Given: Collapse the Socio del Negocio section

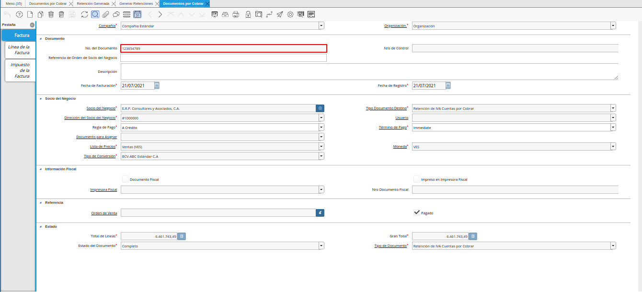Looking at the screenshot, I should pos(41,98).
